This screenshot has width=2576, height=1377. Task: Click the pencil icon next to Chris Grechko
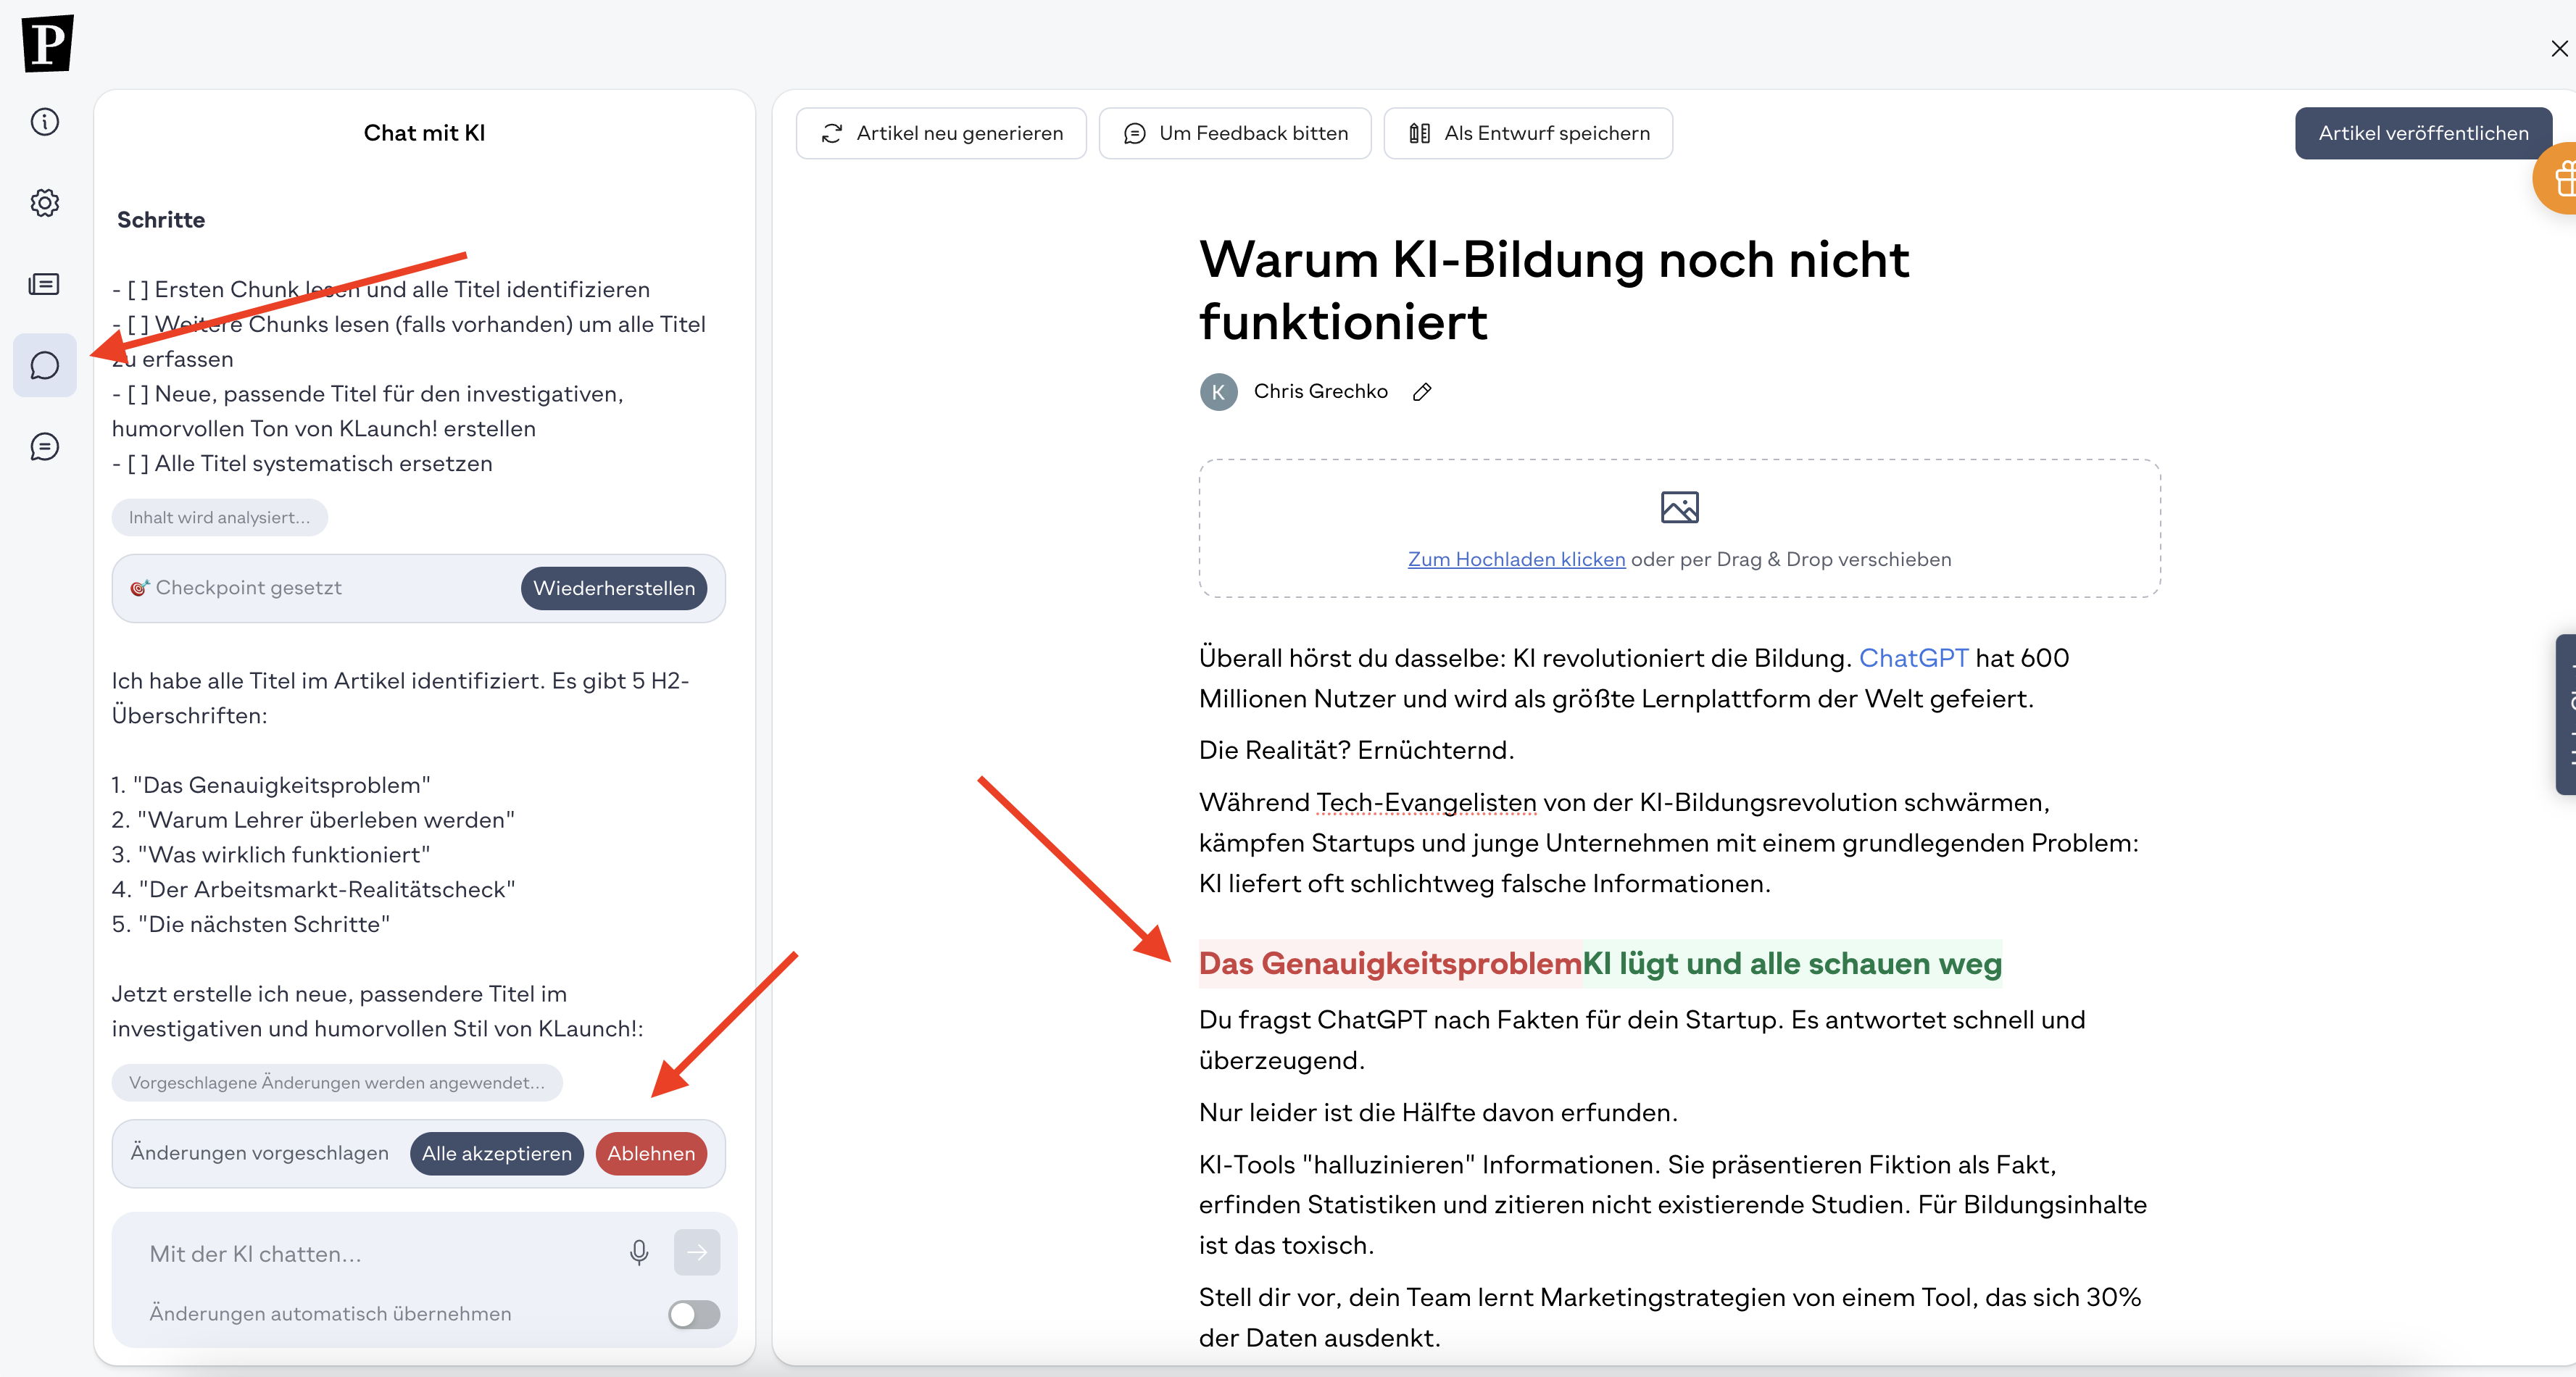point(1422,392)
